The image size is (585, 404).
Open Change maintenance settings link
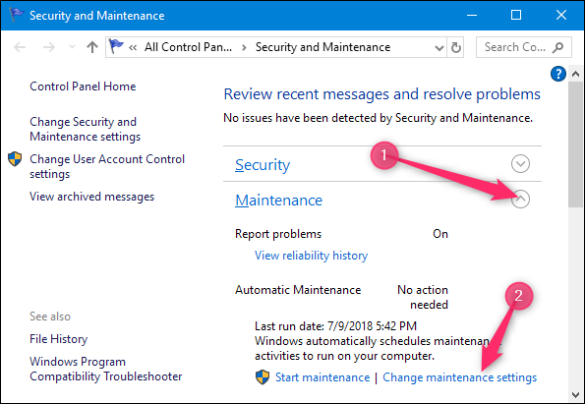pyautogui.click(x=460, y=377)
